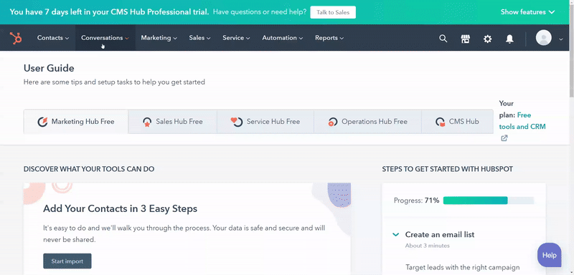This screenshot has height=275, width=574.
Task: Click the Add Your Contacts in 3 Easy Steps heading
Action: (x=120, y=208)
